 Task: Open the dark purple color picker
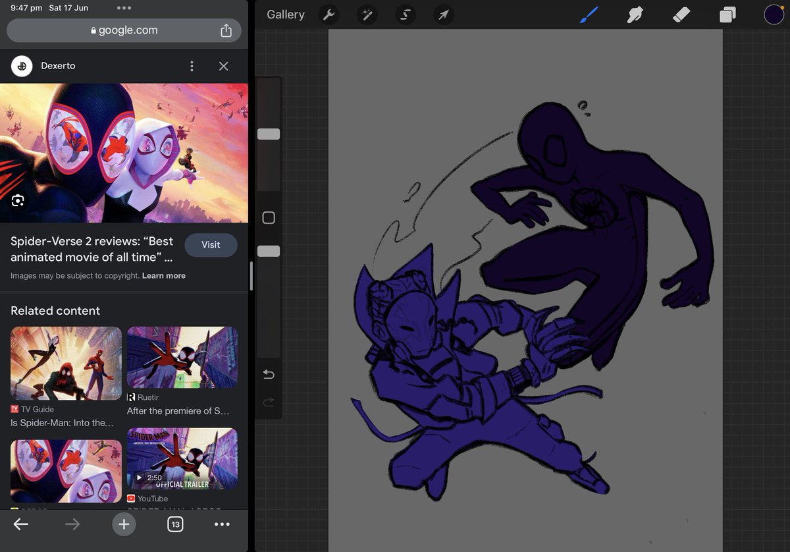pos(774,14)
